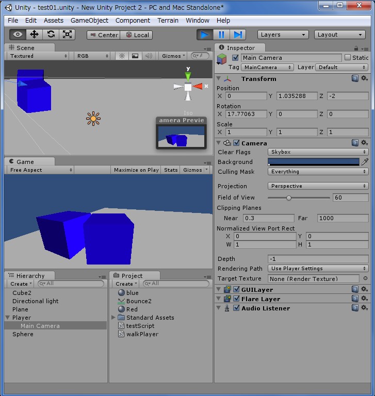Open the Terrain menu
Image resolution: width=375 pixels, height=396 pixels.
tap(168, 21)
